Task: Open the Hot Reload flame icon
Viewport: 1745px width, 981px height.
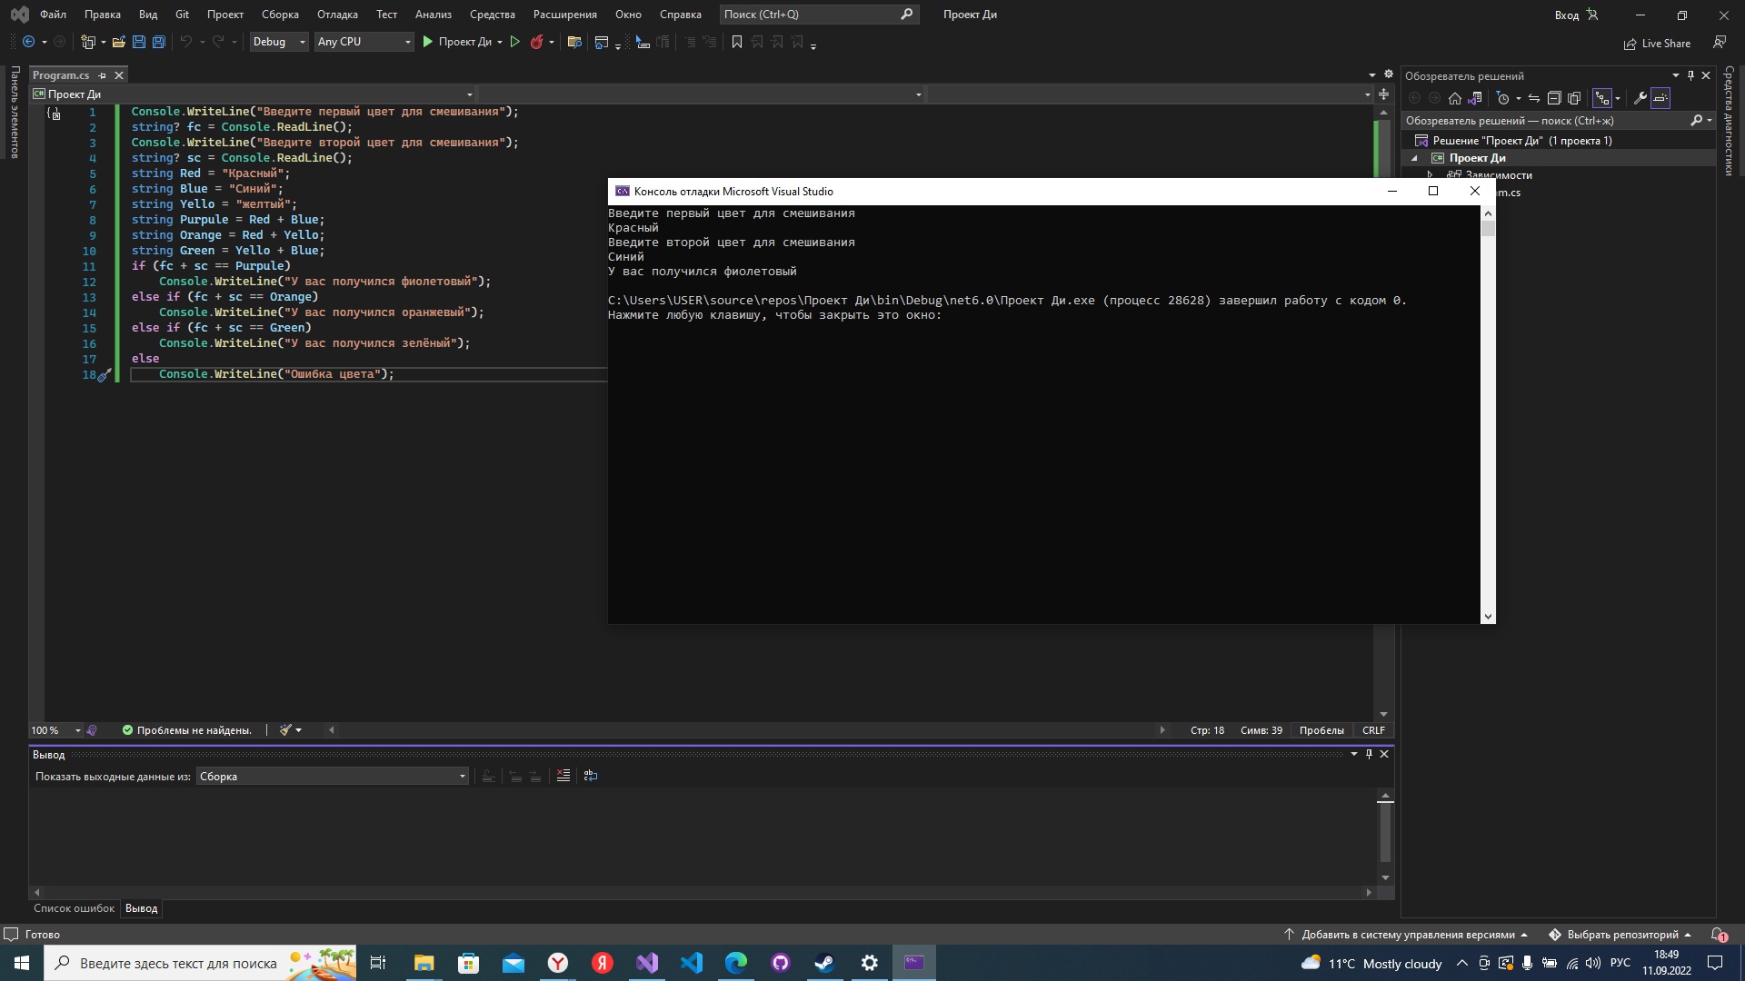Action: [x=539, y=42]
